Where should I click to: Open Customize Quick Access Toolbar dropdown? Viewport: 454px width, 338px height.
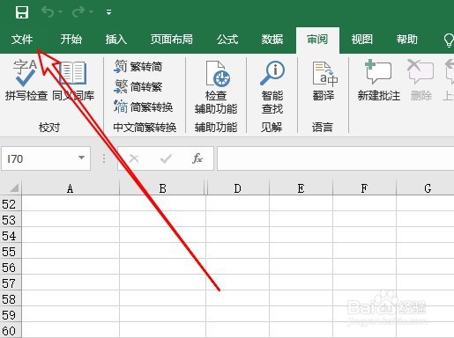(108, 12)
